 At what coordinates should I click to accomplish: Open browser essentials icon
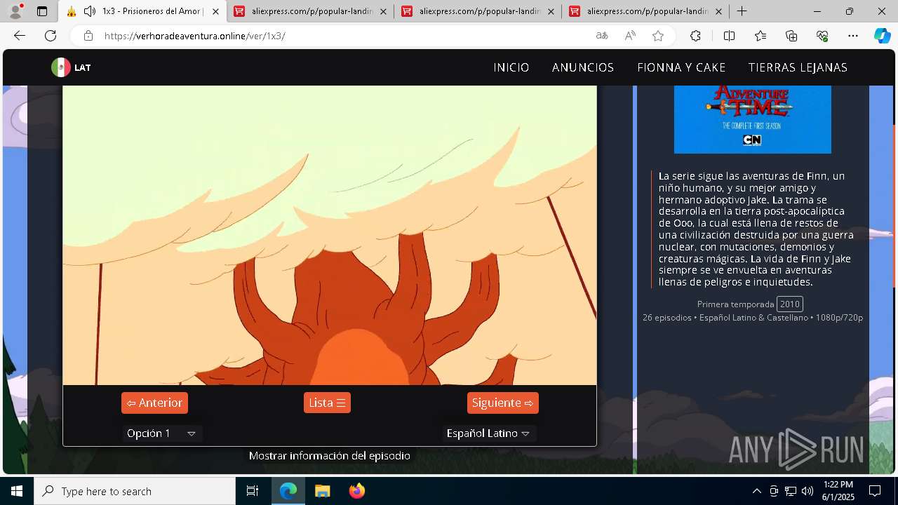822,36
